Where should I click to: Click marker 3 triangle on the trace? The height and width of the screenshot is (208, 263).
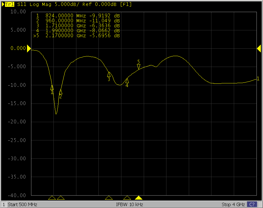coord(109,74)
